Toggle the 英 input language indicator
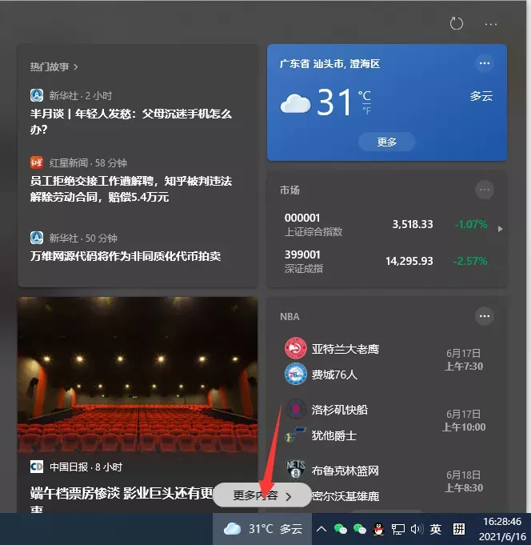 pyautogui.click(x=436, y=529)
